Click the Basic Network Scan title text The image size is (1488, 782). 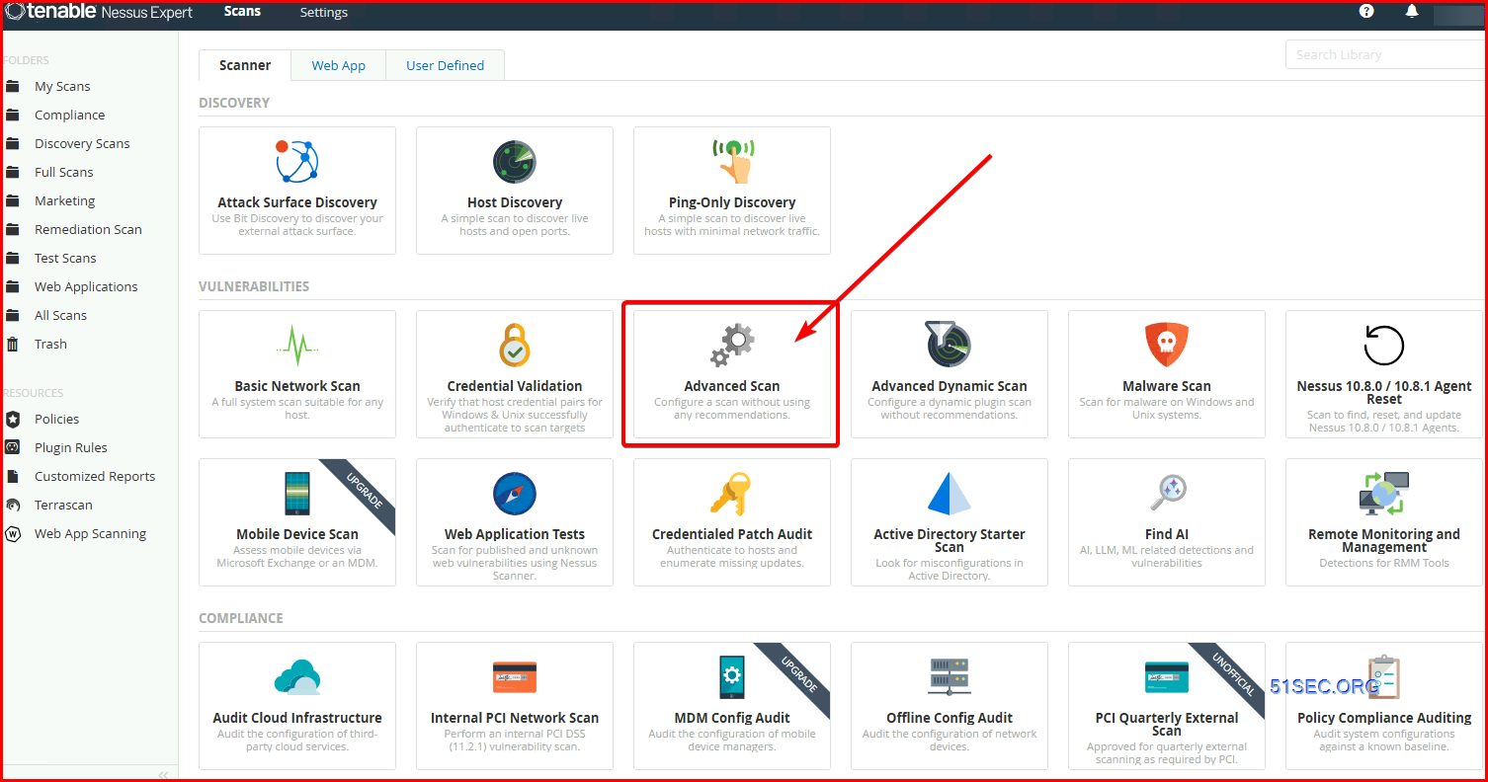point(297,386)
